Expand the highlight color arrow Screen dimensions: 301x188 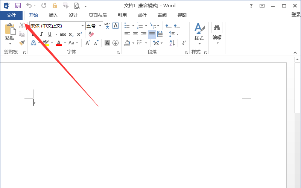(52, 43)
